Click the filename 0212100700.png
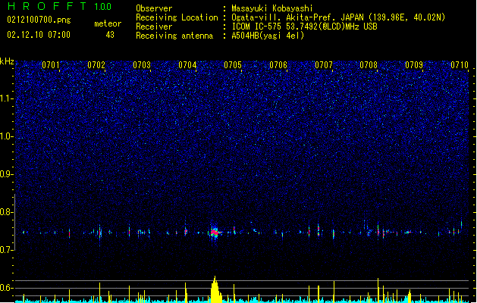Viewport: 477px width, 303px height. (39, 20)
